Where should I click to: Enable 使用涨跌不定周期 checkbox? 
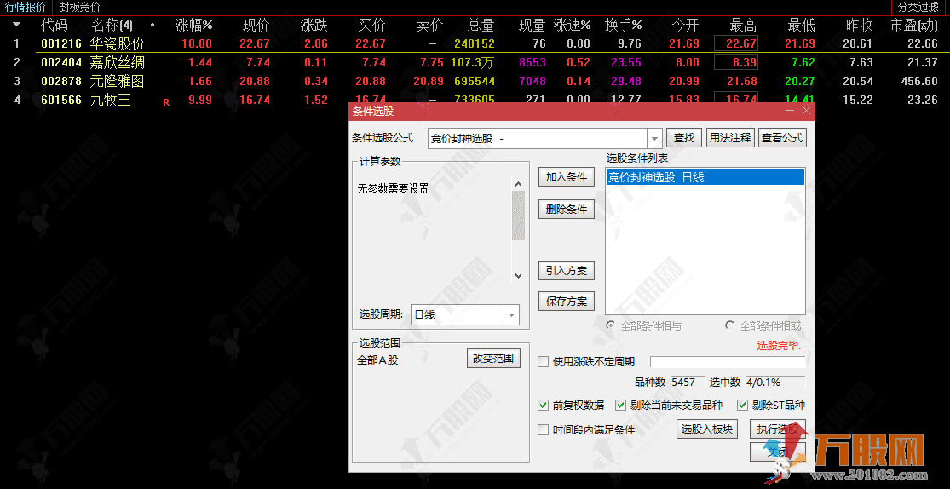click(544, 362)
